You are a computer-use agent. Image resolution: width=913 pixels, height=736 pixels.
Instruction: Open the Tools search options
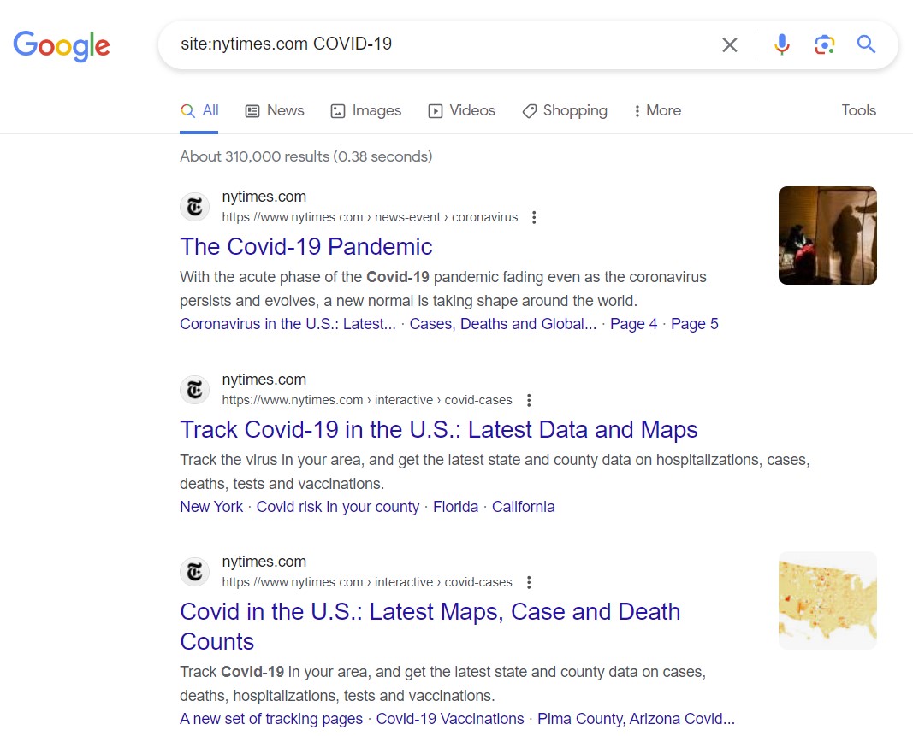click(858, 110)
